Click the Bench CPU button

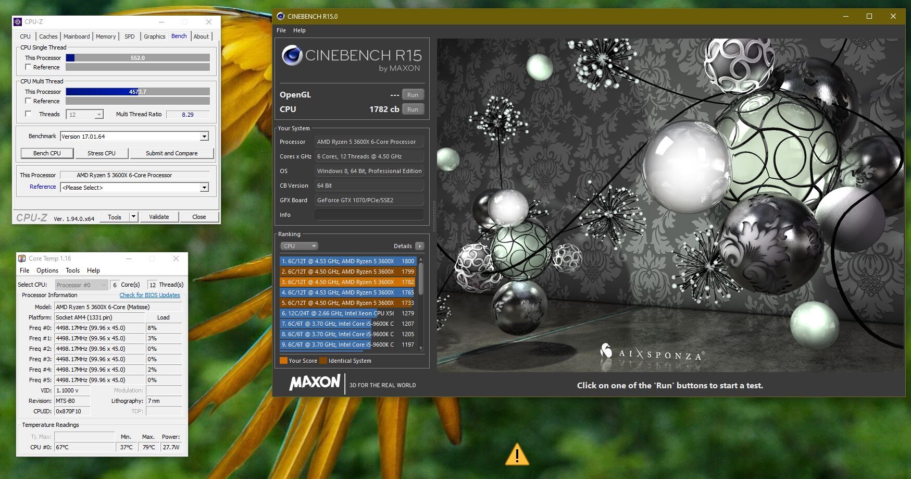[47, 153]
